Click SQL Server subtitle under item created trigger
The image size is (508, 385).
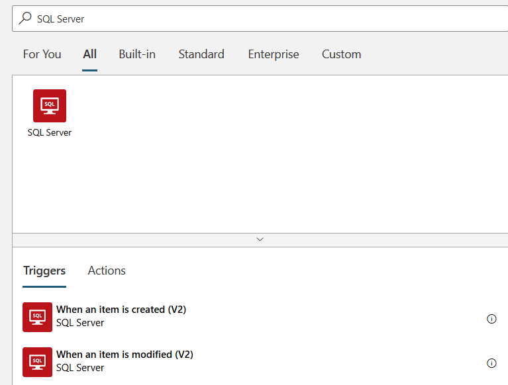click(80, 323)
